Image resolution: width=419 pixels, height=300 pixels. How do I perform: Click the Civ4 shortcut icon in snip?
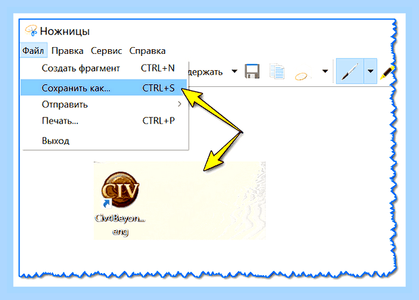(120, 189)
